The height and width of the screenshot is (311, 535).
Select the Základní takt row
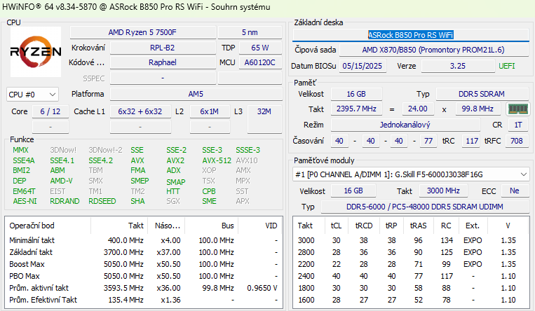[144, 252]
